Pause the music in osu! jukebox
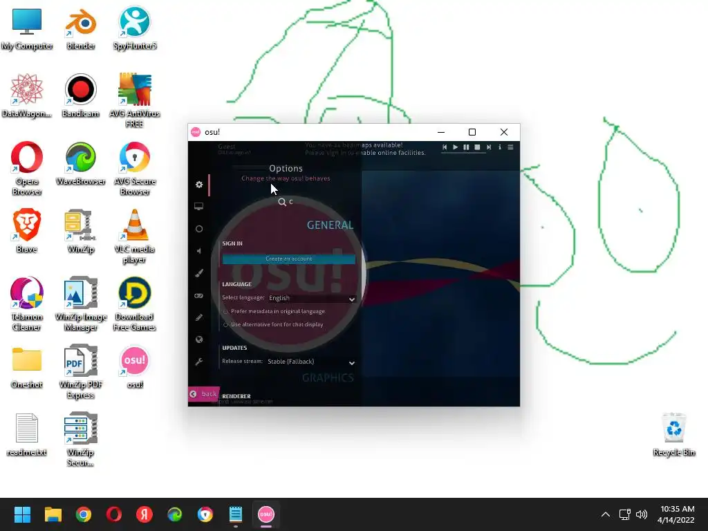Screen dimensions: 708x531 coord(466,147)
